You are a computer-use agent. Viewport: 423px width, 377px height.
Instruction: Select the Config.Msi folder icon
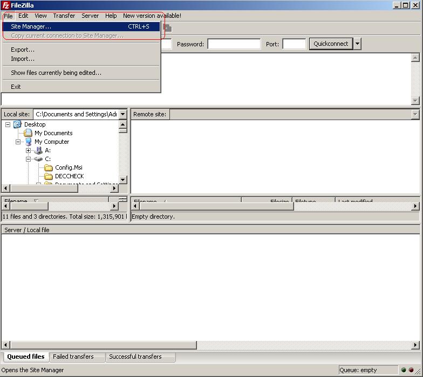coord(49,168)
